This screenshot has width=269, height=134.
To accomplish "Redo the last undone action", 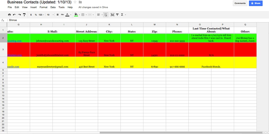I will (19, 15).
